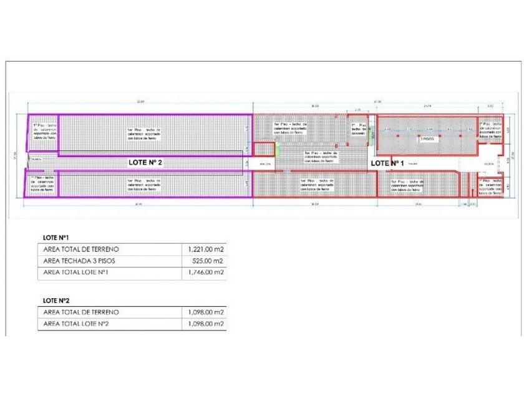
Task: Click roof note text in Lote 2 upper hatched area
Action: click(x=144, y=134)
